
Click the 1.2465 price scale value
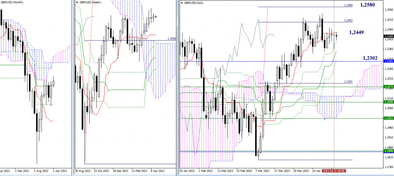click(389, 29)
